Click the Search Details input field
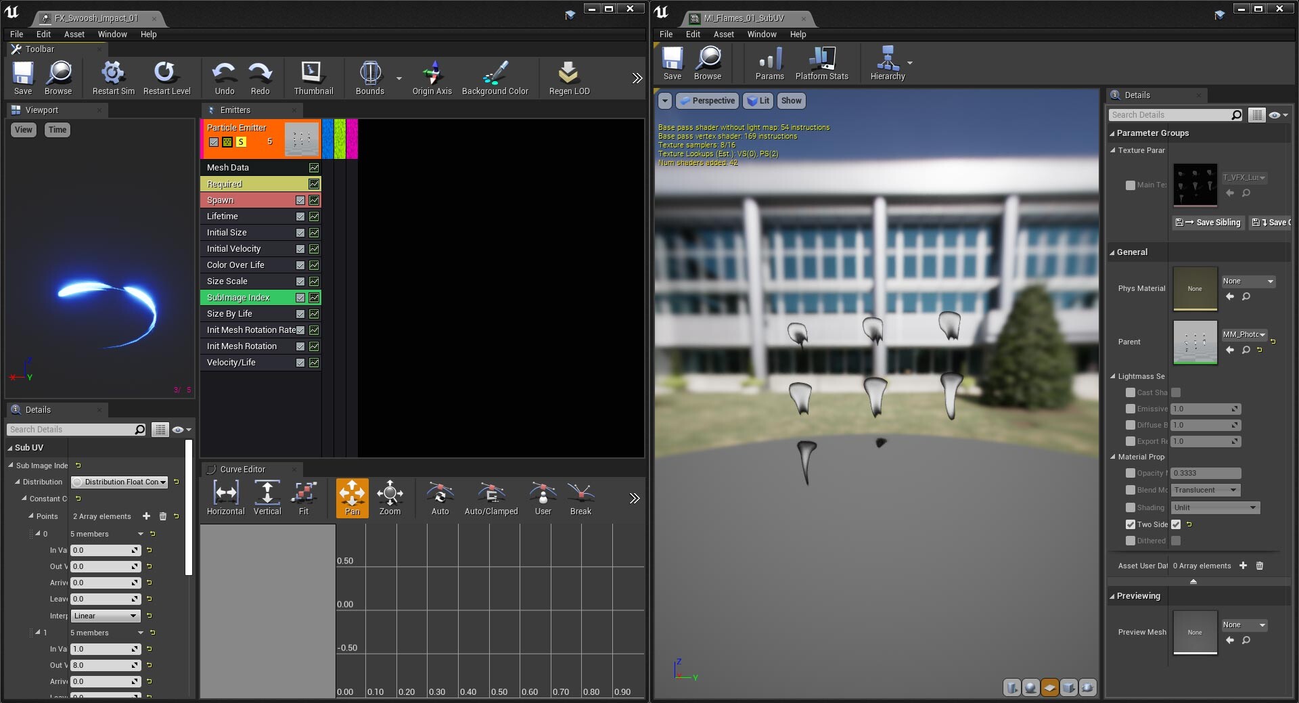The width and height of the screenshot is (1299, 703). 74,429
